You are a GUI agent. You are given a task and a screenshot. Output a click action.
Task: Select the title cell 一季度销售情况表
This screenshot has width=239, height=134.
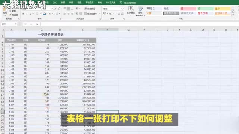pyautogui.click(x=51, y=35)
